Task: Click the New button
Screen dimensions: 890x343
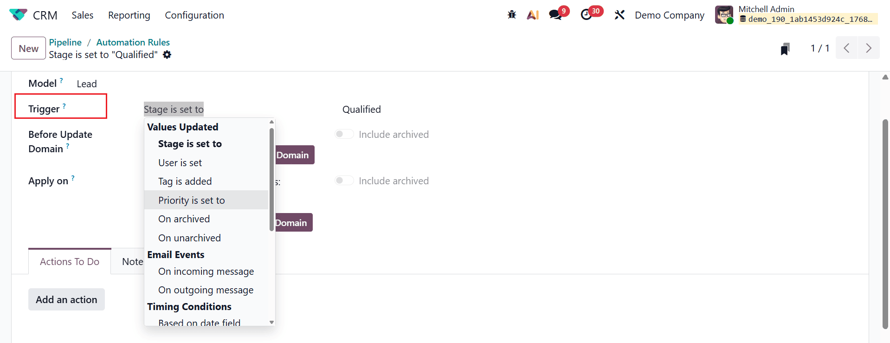Action: click(28, 48)
